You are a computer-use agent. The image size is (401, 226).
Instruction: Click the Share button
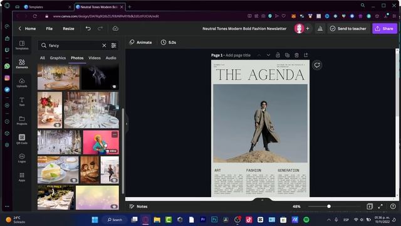(385, 28)
